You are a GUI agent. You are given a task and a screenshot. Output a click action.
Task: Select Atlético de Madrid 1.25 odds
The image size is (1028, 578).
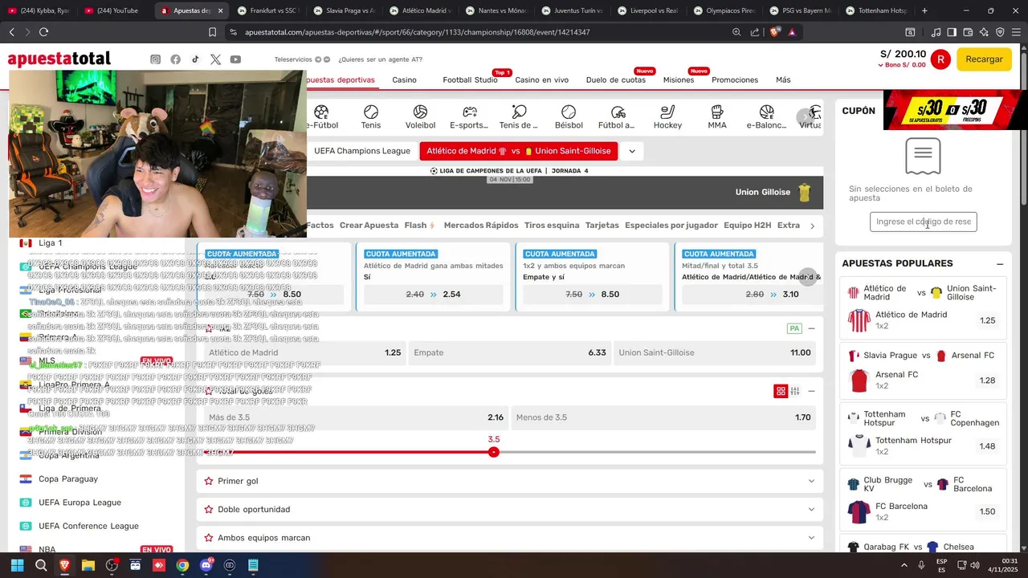304,352
